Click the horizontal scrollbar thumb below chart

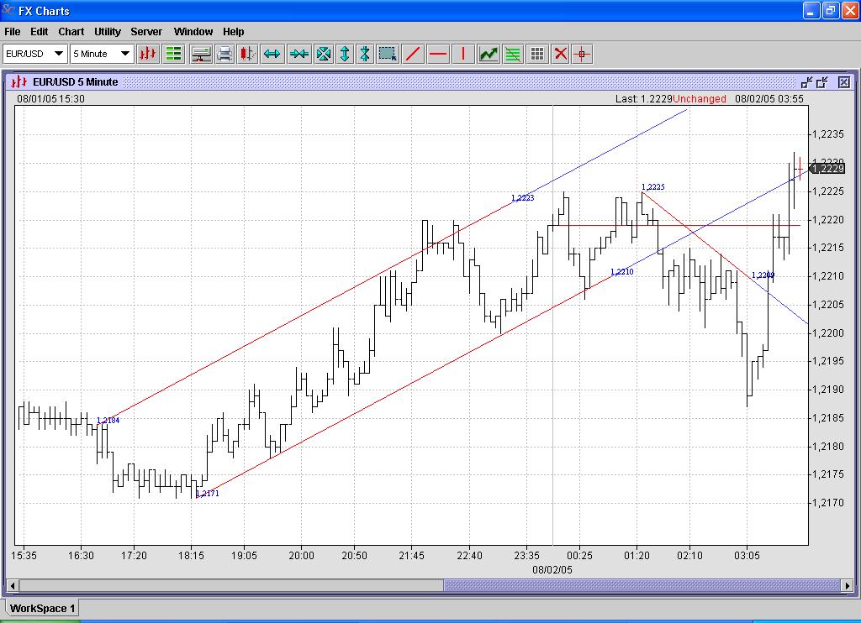[639, 585]
